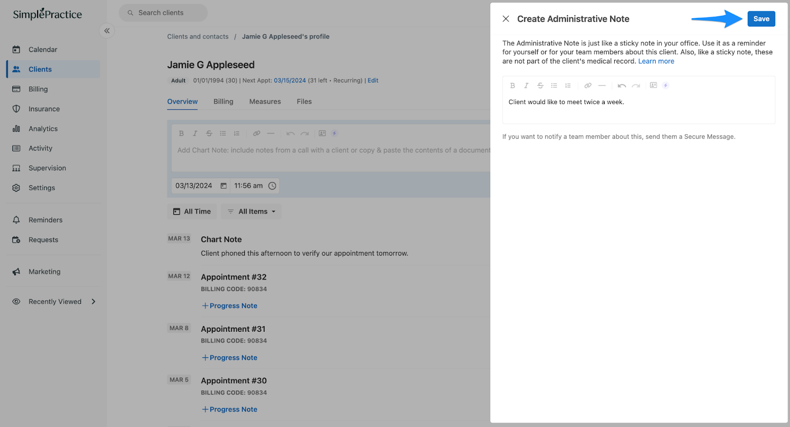Switch to the Files tab
Screen dimensions: 790x427
[x=304, y=101]
